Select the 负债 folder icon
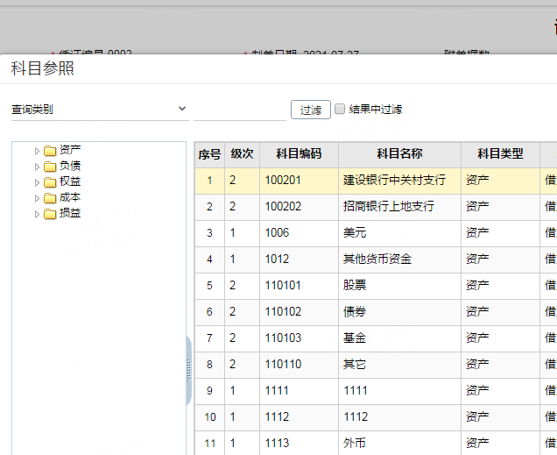557x455 pixels. click(x=50, y=167)
